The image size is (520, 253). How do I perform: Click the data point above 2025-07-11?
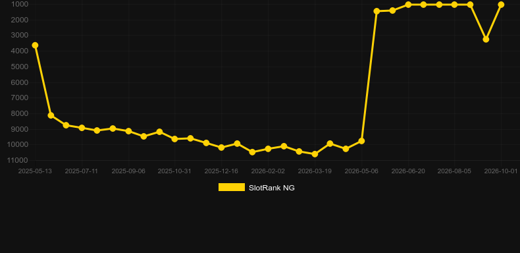click(x=82, y=128)
